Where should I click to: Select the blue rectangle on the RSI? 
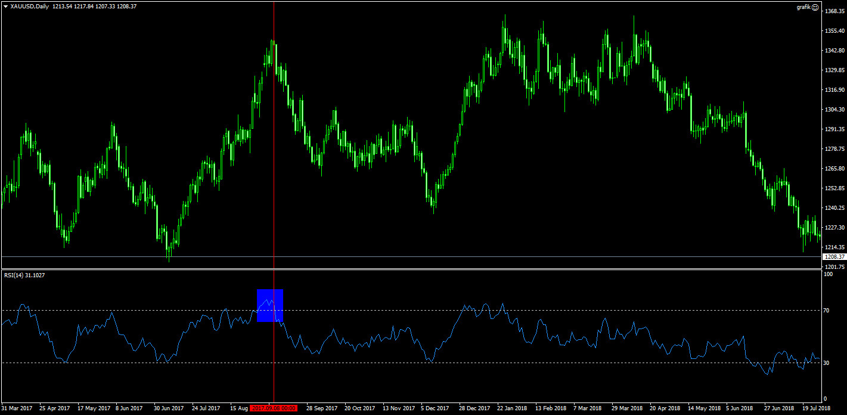click(270, 305)
